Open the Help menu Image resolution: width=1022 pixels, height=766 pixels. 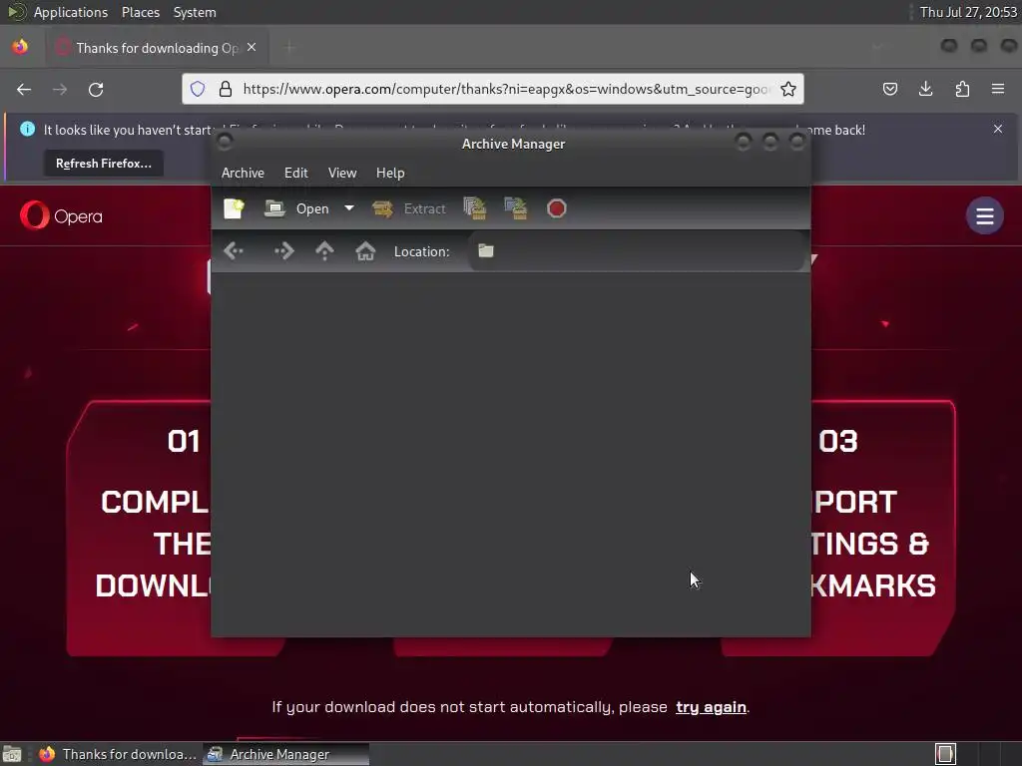[390, 173]
